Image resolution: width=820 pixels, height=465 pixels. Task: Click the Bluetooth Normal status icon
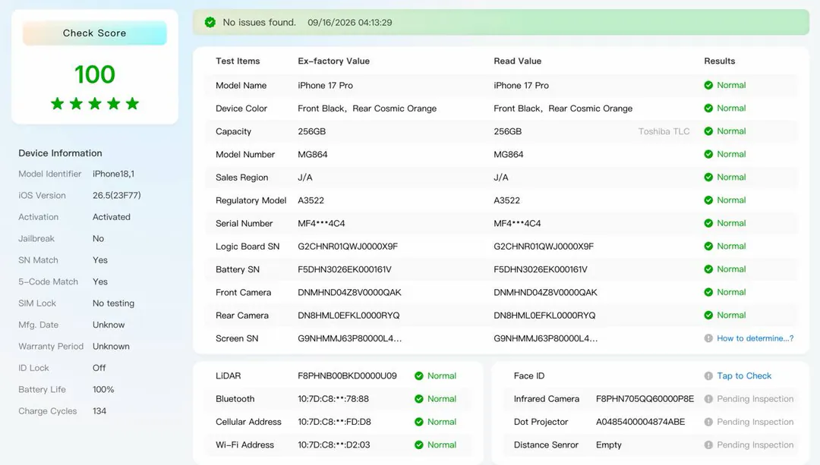tap(419, 399)
